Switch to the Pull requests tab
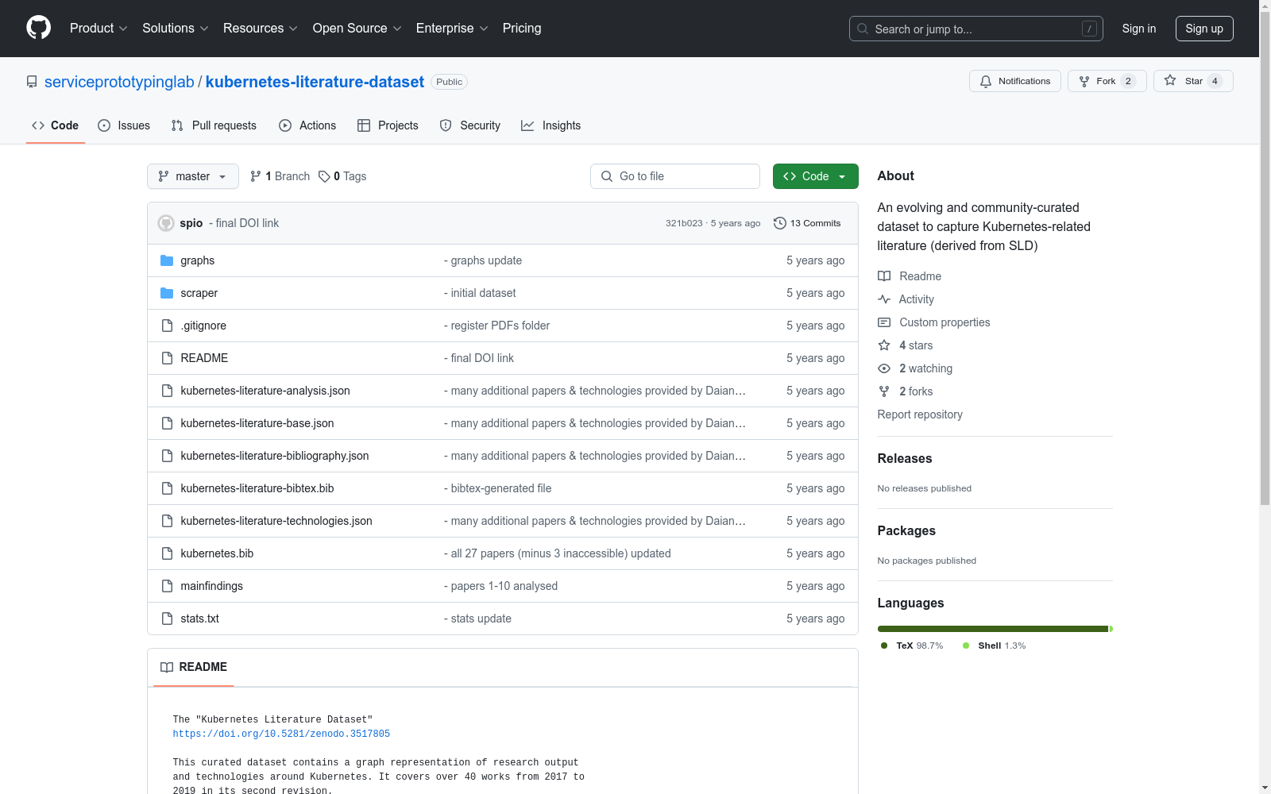Viewport: 1271px width, 794px height. [214, 125]
